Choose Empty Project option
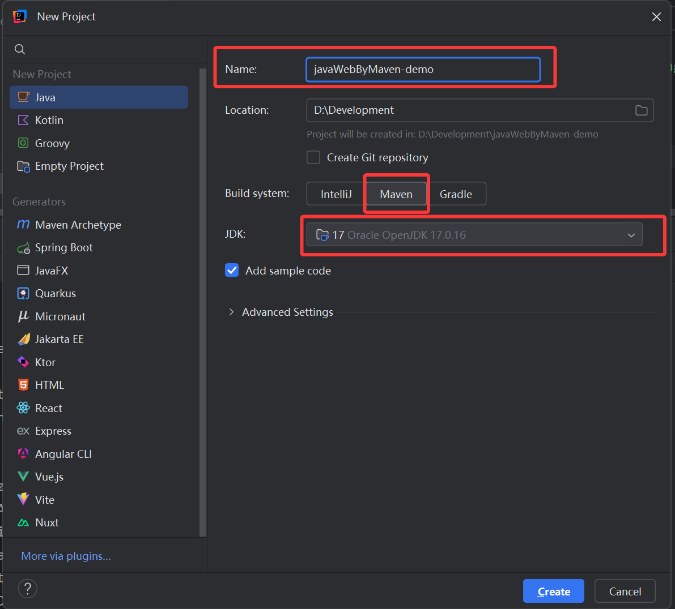The image size is (675, 609). 99,166
